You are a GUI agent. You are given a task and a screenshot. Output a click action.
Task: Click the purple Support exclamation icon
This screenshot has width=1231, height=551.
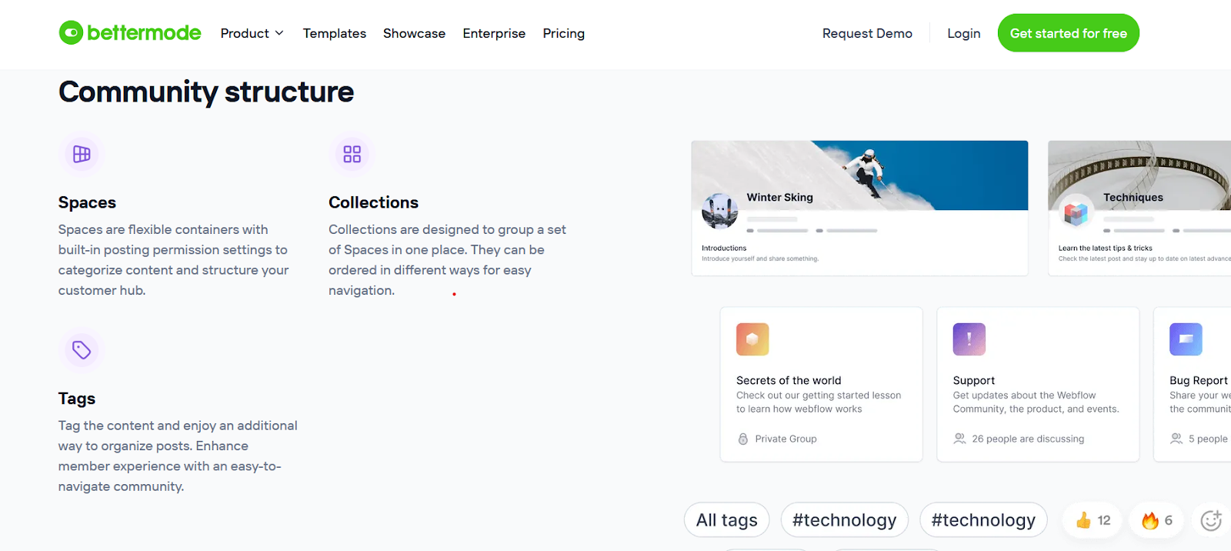(969, 339)
